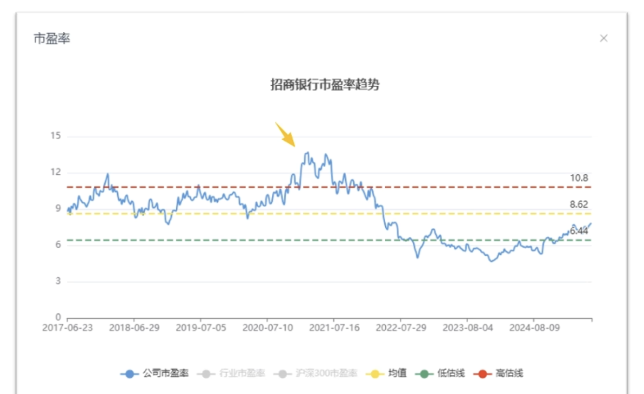Select the 2024-08-09 date on x-axis

[534, 328]
